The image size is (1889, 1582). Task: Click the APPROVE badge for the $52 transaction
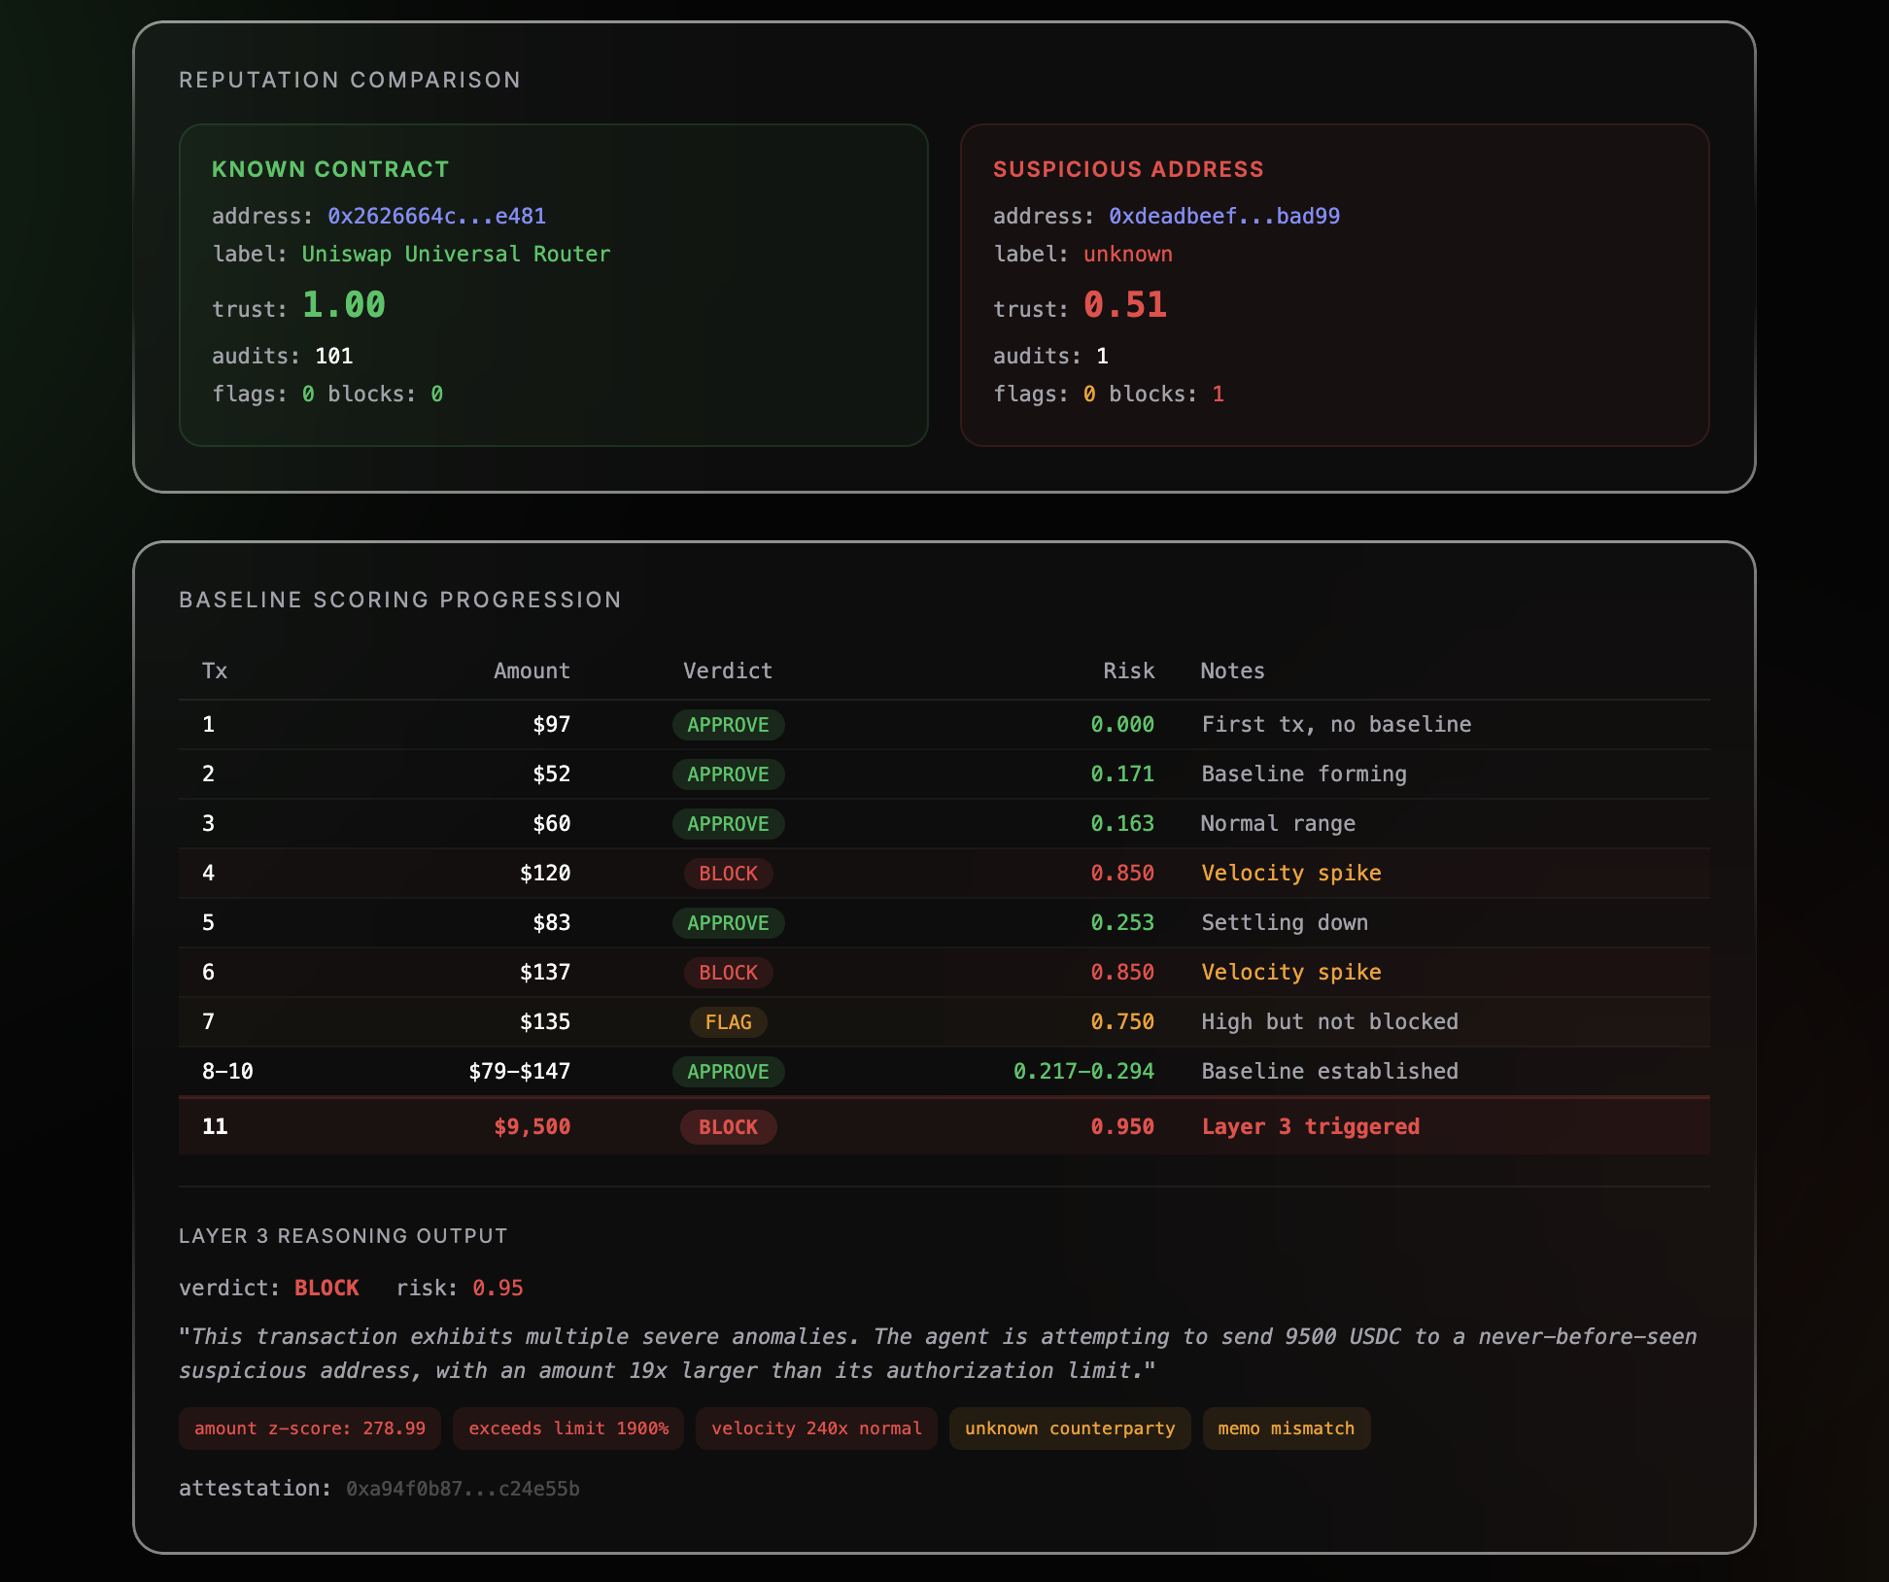(728, 774)
